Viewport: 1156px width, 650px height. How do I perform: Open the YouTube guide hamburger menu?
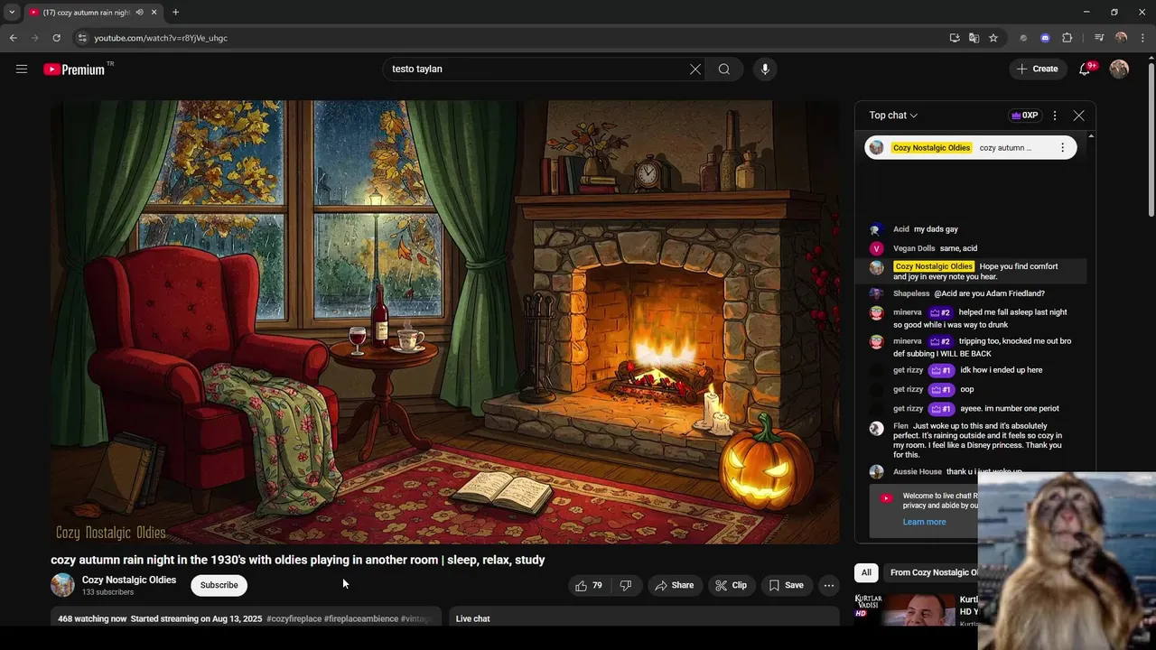[22, 69]
